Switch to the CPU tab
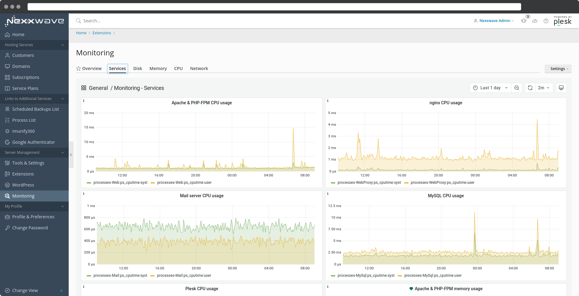579x296 pixels. click(x=178, y=68)
